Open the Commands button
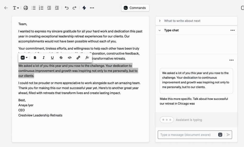244x147 pixels. (135, 8)
